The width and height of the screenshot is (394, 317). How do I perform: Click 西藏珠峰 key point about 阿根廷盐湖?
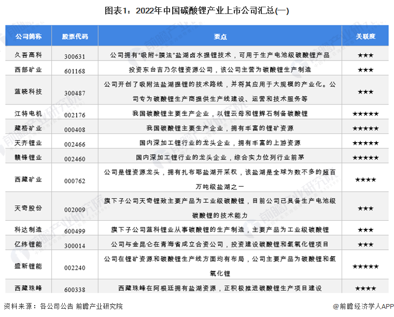click(x=220, y=288)
